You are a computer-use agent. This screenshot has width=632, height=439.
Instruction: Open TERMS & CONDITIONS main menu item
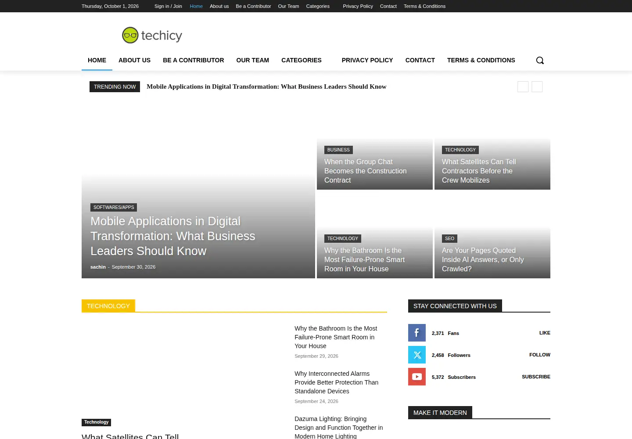coord(481,60)
